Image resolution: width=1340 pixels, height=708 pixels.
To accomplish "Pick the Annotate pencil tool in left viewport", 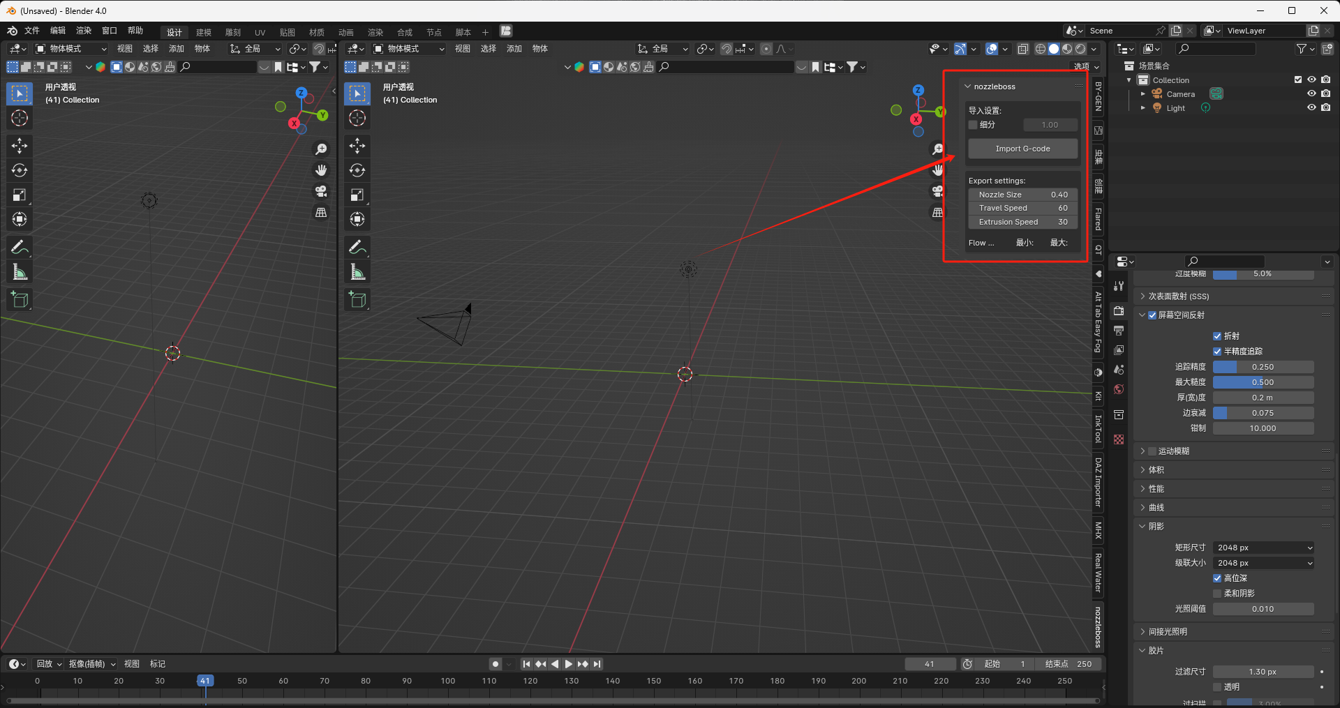I will point(20,248).
